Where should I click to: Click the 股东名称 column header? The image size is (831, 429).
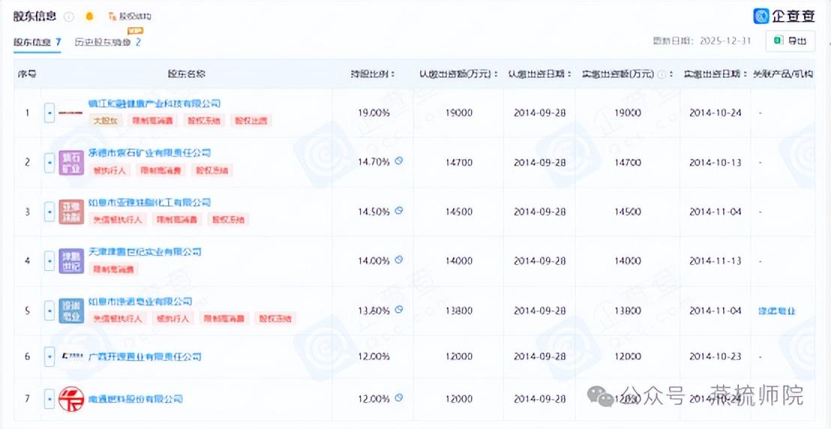[x=187, y=74]
